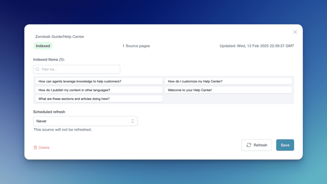Click the up-down chevron in the Never selector

133,121
